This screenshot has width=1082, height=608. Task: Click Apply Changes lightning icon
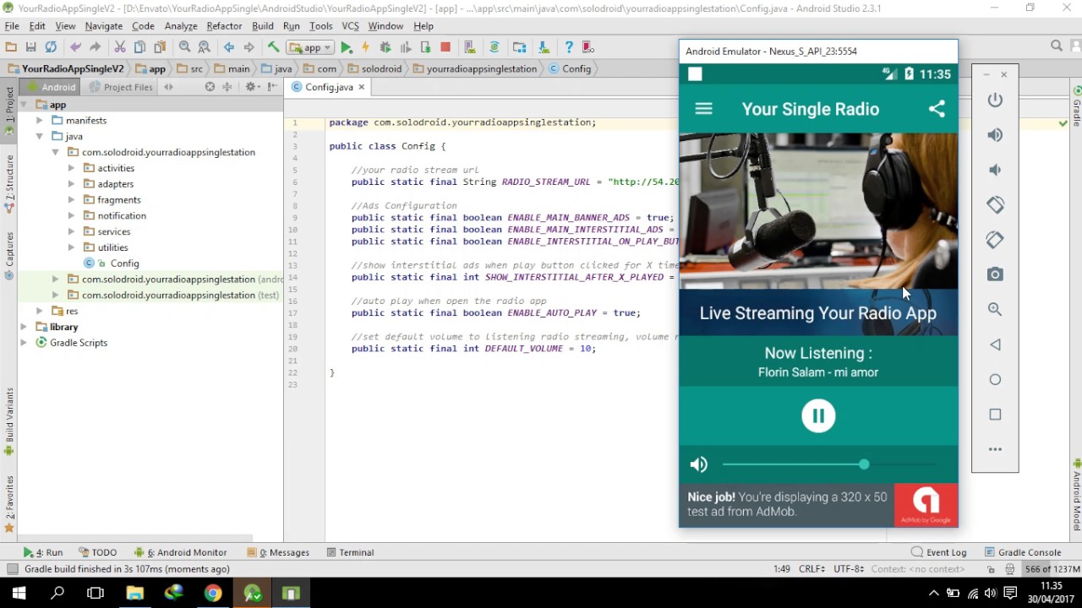366,47
